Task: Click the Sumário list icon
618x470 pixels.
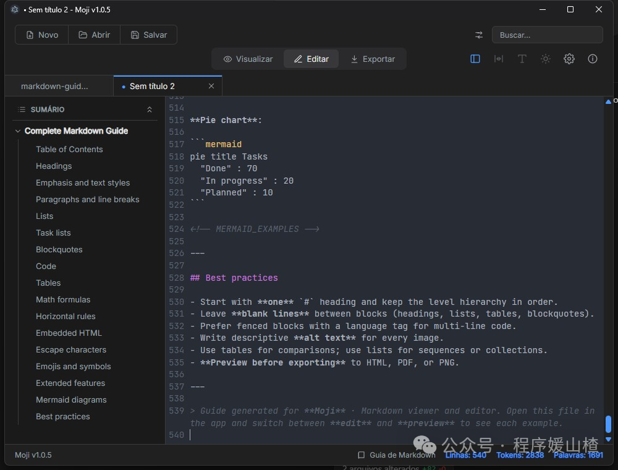Action: coord(22,109)
